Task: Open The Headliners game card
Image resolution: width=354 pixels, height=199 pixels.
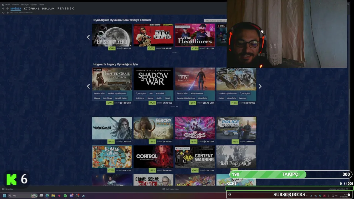Action: (195, 35)
